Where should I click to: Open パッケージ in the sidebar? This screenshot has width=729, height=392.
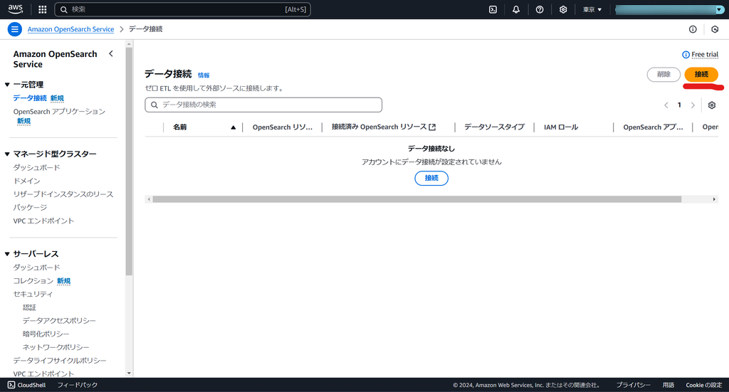click(30, 207)
